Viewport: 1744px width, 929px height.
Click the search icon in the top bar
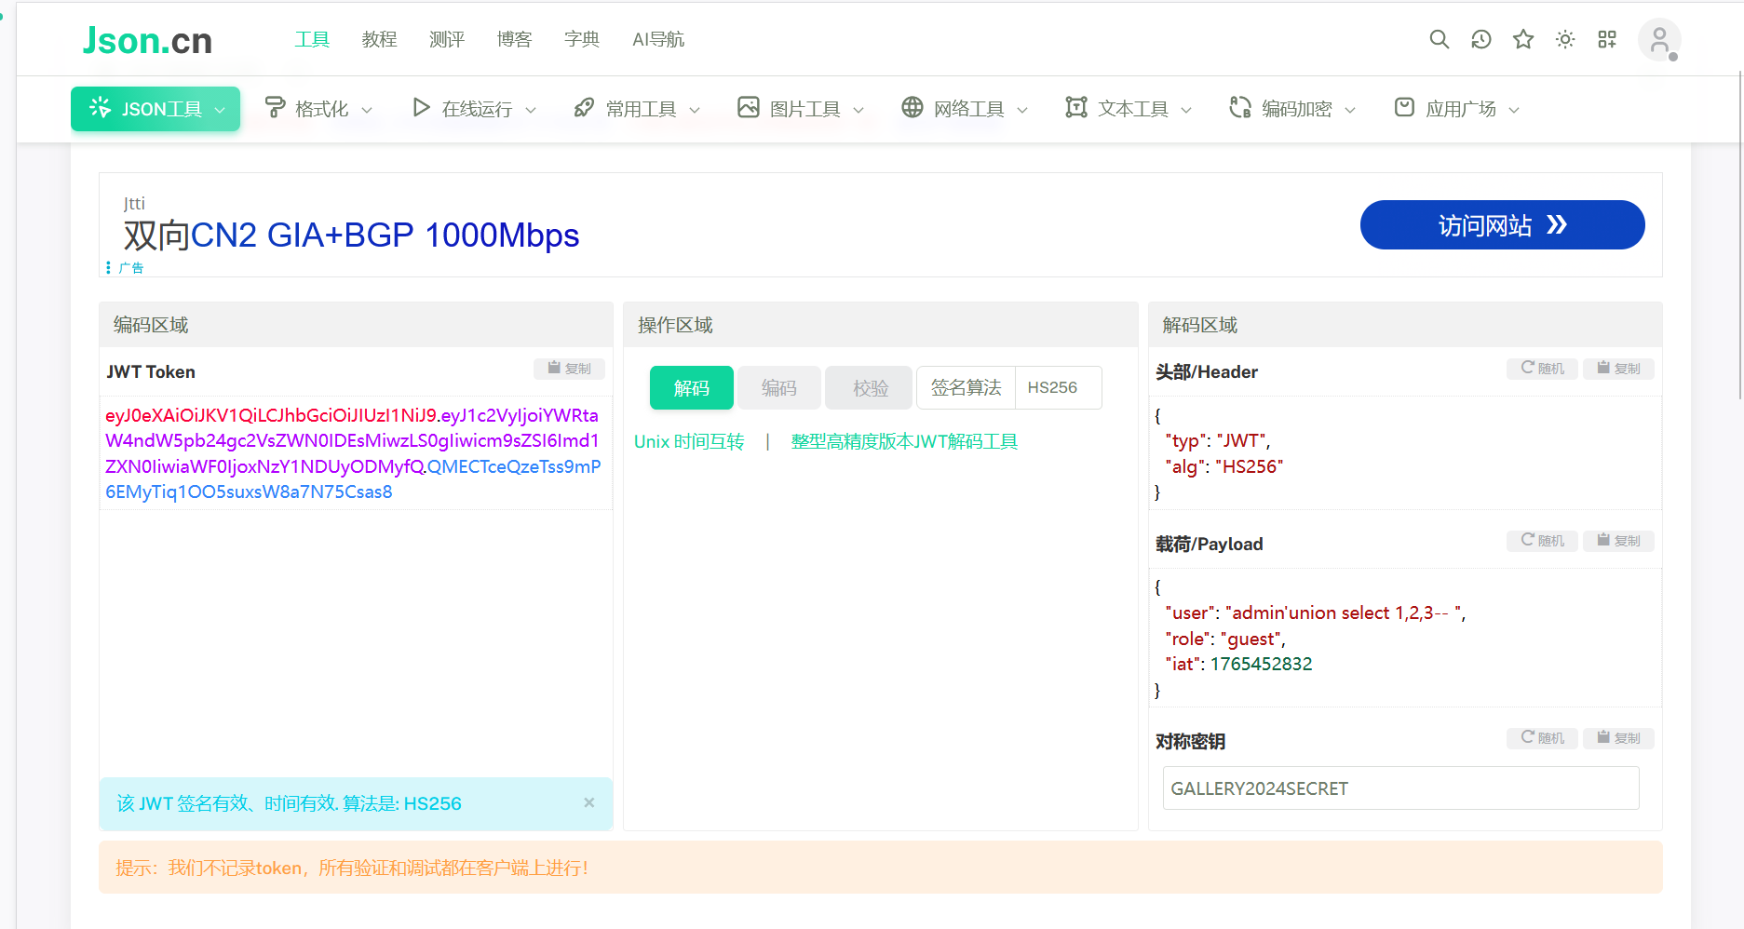pyautogui.click(x=1439, y=39)
